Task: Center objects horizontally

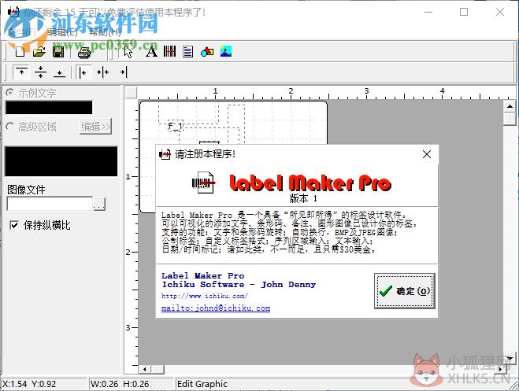Action: pyautogui.click(x=102, y=72)
